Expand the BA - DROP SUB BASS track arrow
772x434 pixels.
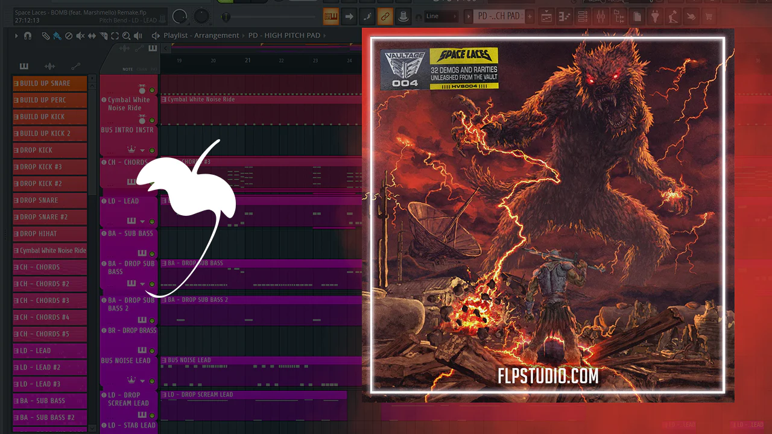pos(143,284)
